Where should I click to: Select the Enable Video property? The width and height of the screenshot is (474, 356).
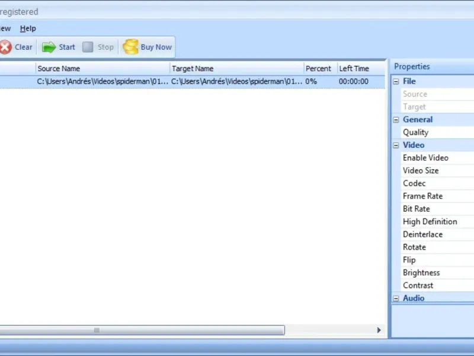point(438,158)
